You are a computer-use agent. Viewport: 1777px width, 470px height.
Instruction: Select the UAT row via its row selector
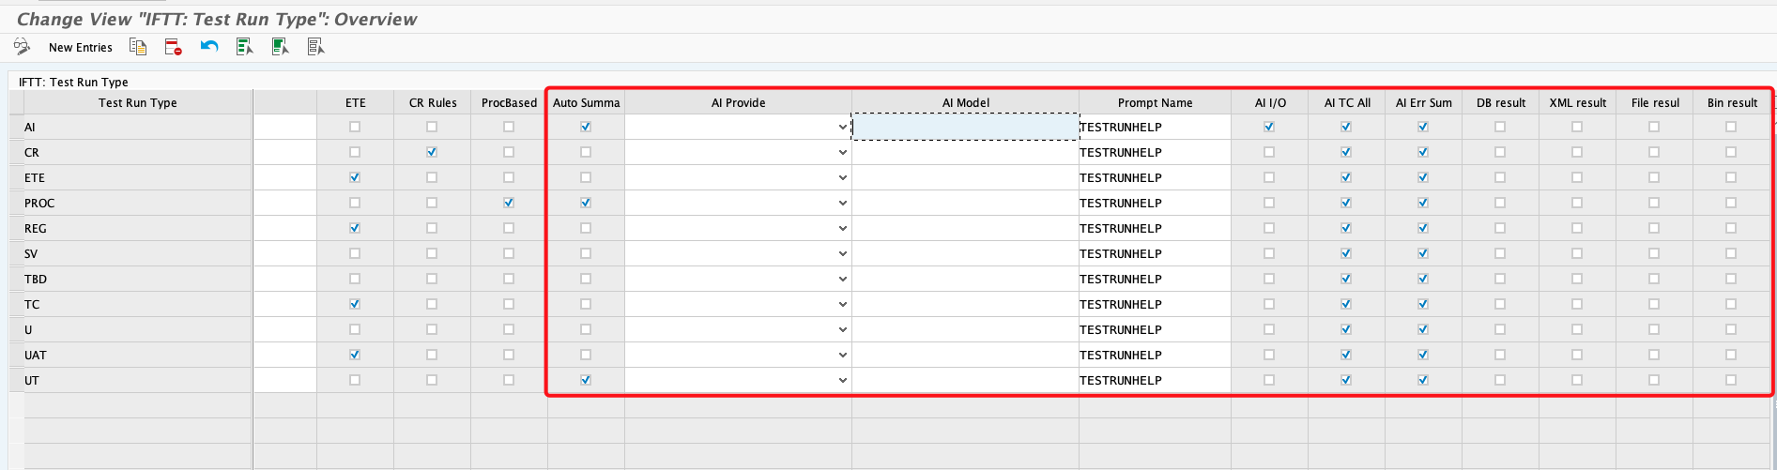pyautogui.click(x=15, y=356)
